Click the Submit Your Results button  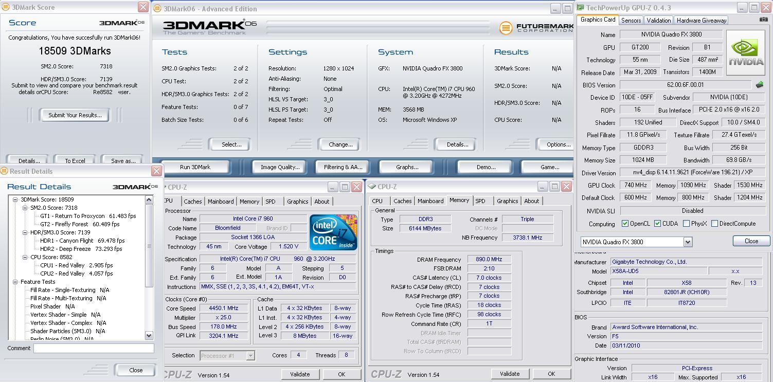[x=75, y=115]
